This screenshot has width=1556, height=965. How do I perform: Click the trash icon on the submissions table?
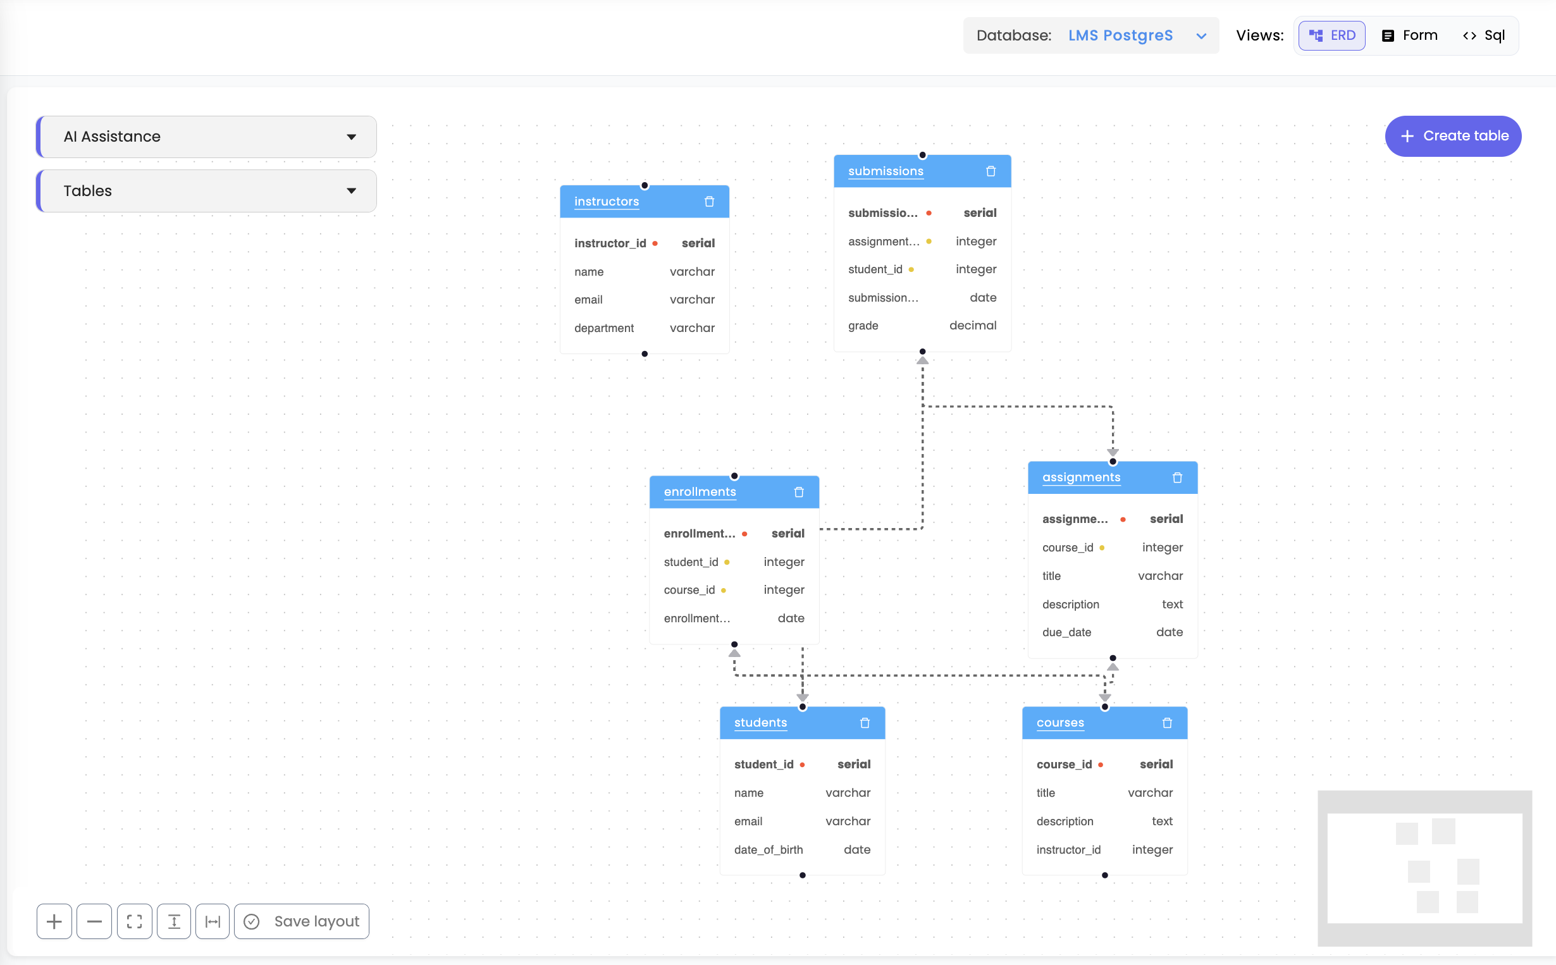point(990,170)
